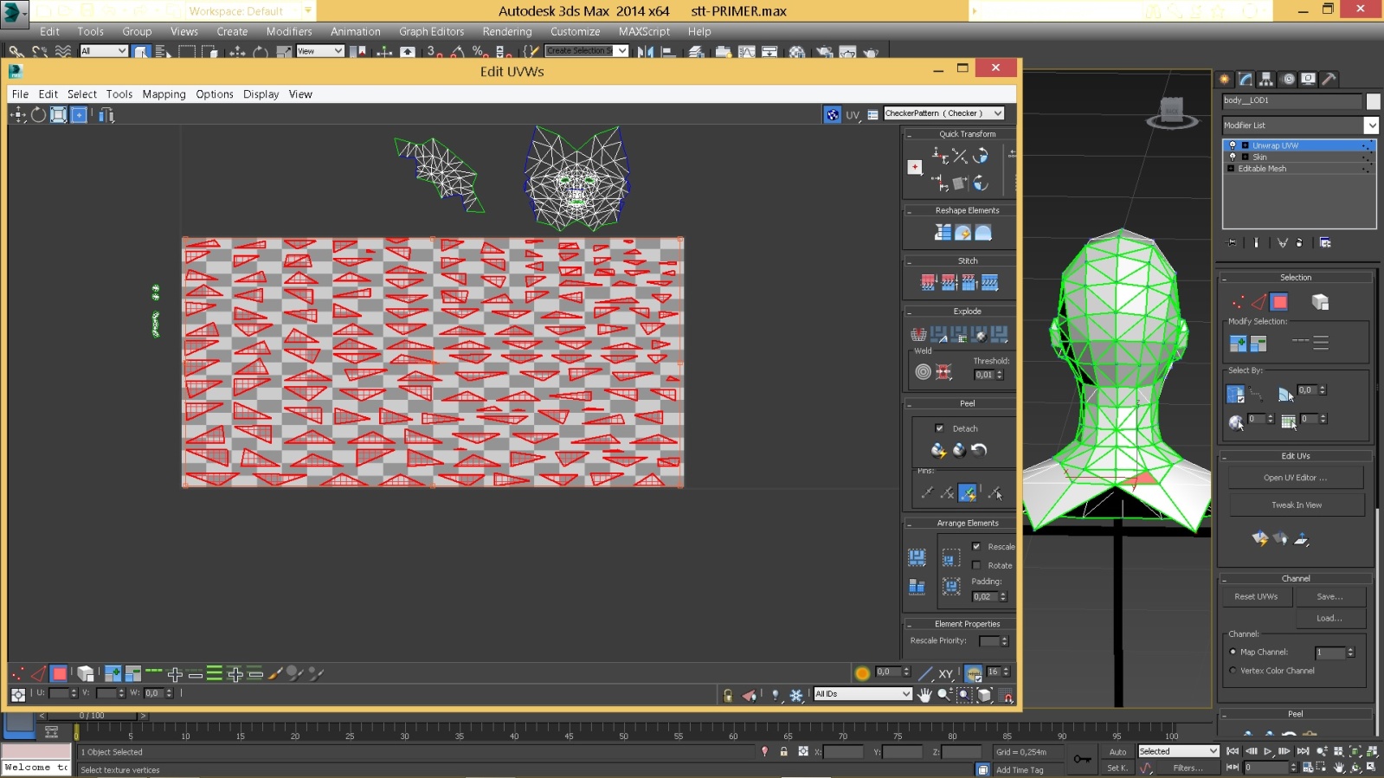Click the Pack Custom icon in Arrange Elements

(x=917, y=557)
